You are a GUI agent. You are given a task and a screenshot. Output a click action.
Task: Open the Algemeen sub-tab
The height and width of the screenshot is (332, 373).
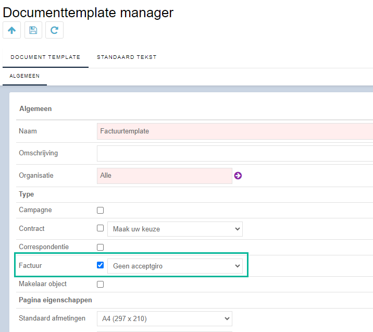point(24,76)
